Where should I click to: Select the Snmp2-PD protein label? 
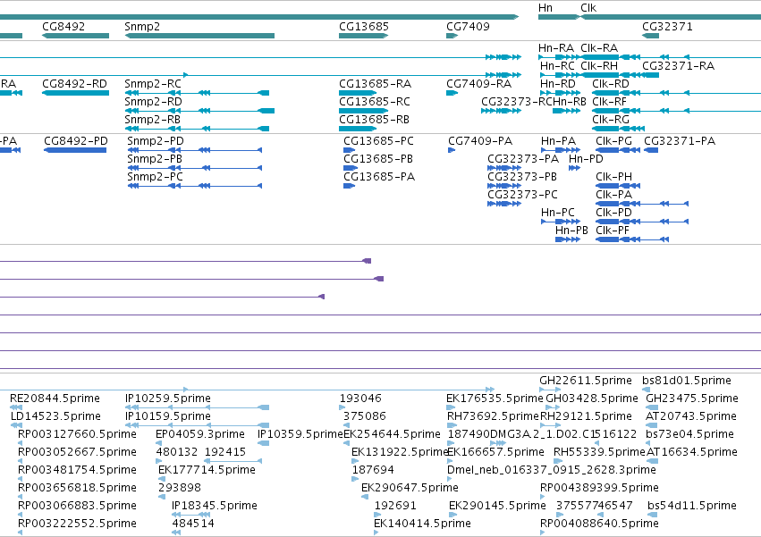click(156, 141)
